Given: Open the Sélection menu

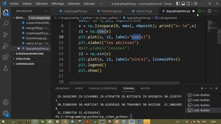Looking at the screenshot, I should click(x=41, y=4).
